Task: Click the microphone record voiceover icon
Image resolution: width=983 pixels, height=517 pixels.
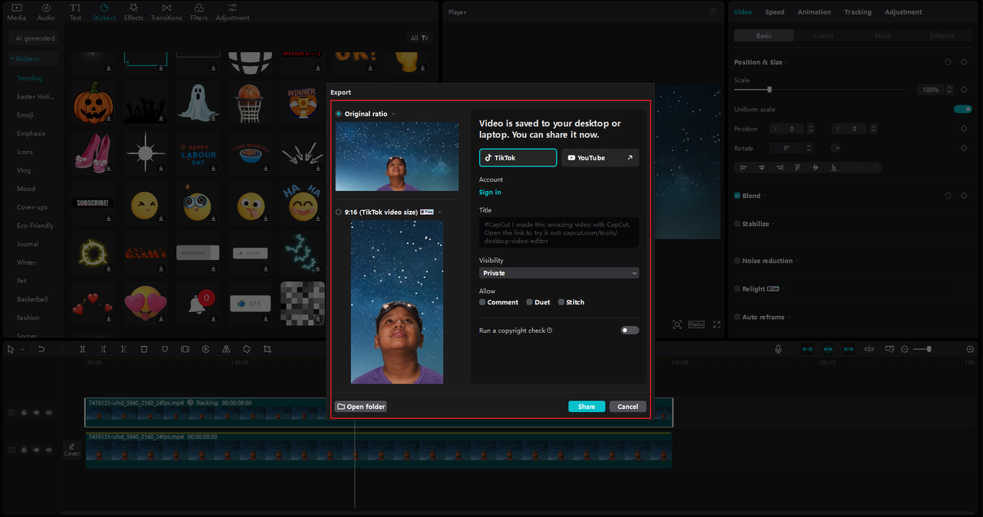Action: point(778,349)
